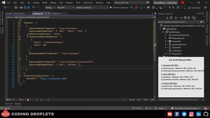The image size is (210, 118).
Task: Click the editor settings gear icon
Action: 155,13
